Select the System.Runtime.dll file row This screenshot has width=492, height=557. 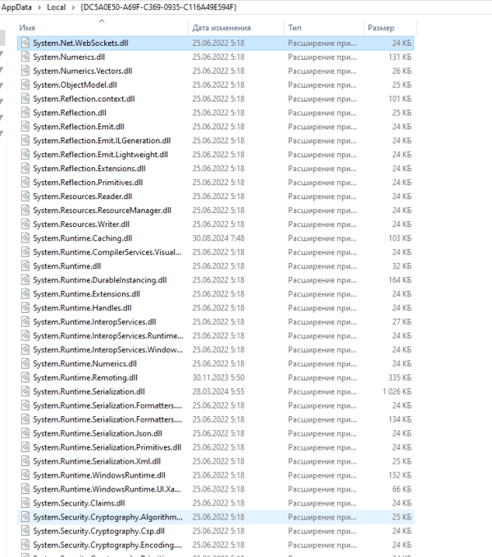click(216, 266)
